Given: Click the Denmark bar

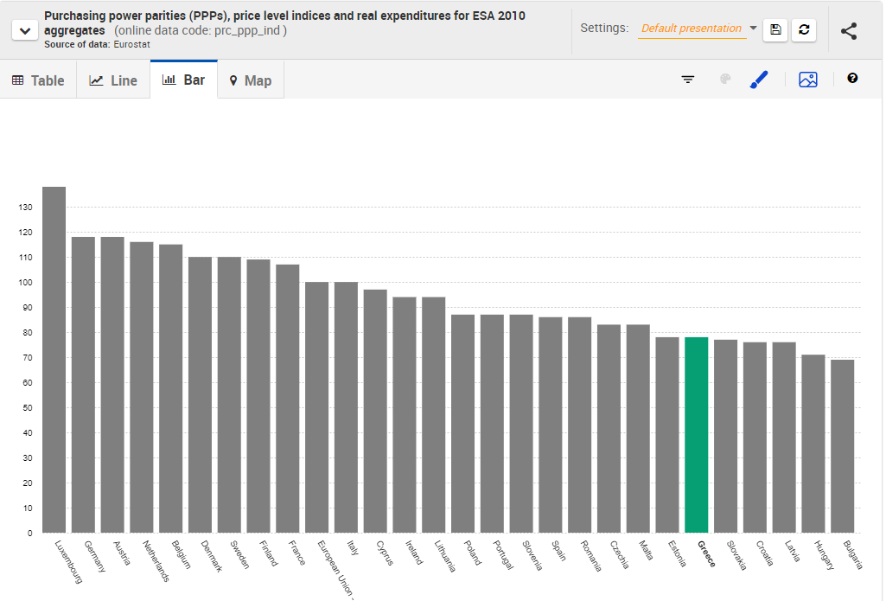Looking at the screenshot, I should [200, 394].
